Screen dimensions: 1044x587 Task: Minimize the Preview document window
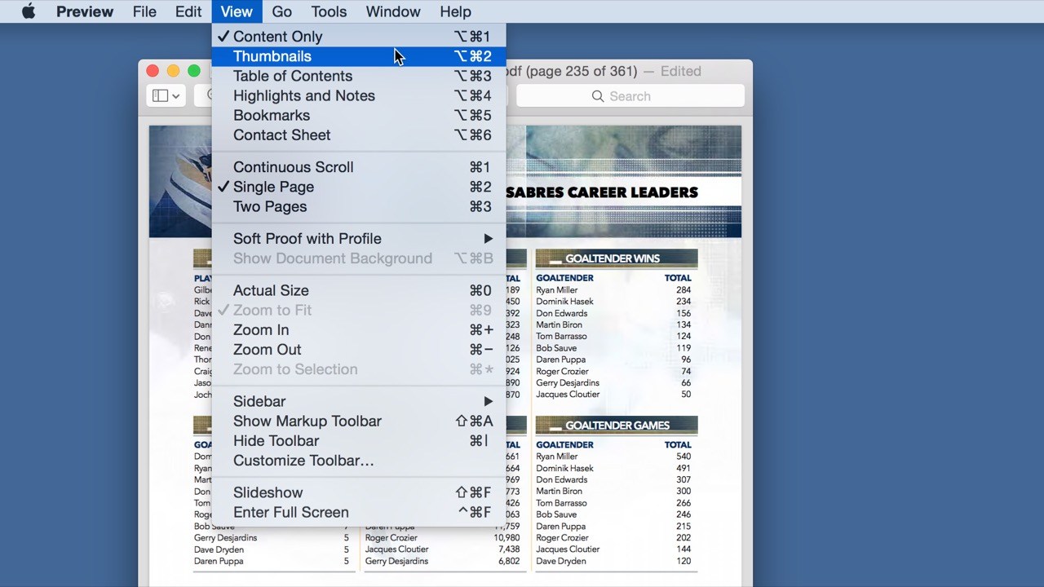(173, 71)
